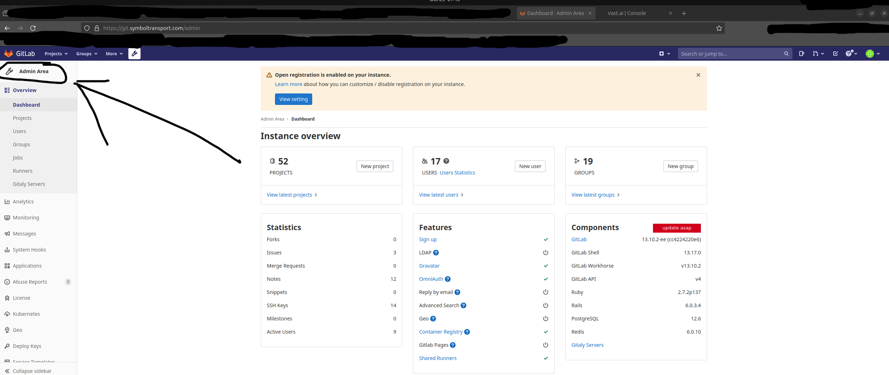Click the Admin Area wrench icon in navbar

(134, 54)
